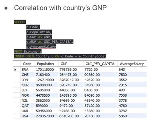
Task: Select UKR GNP value 42168.00
Action: click(x=67, y=111)
